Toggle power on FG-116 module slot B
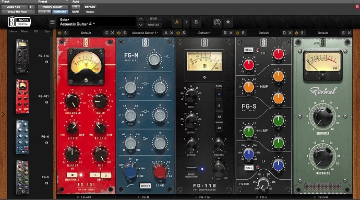Screen dimensions: 360x200 [178, 33]
